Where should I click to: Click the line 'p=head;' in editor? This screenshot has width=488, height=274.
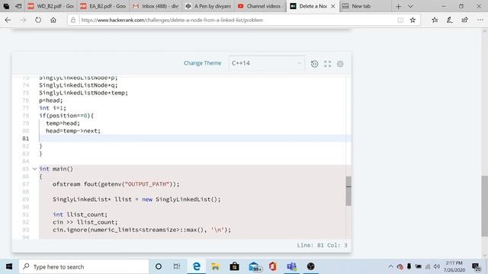51,100
